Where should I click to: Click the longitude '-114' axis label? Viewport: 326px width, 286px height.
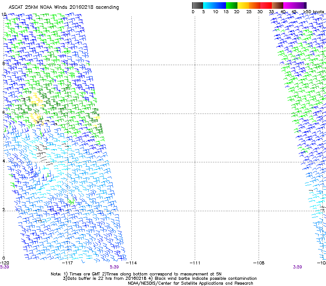131,263
